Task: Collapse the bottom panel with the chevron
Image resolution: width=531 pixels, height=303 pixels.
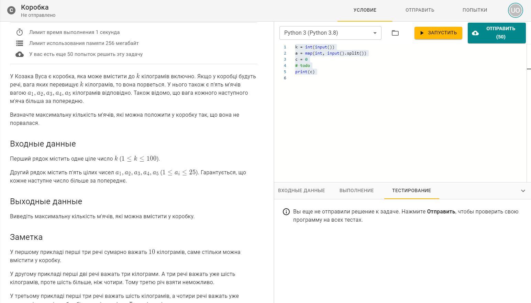Action: click(523, 191)
